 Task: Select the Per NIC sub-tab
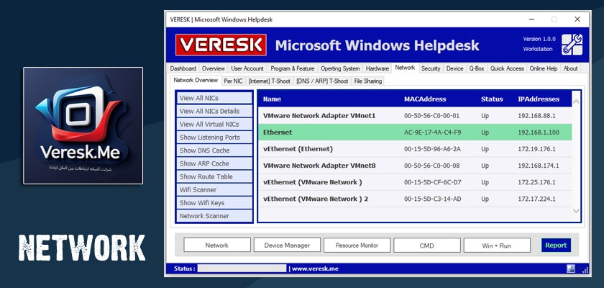coord(233,81)
